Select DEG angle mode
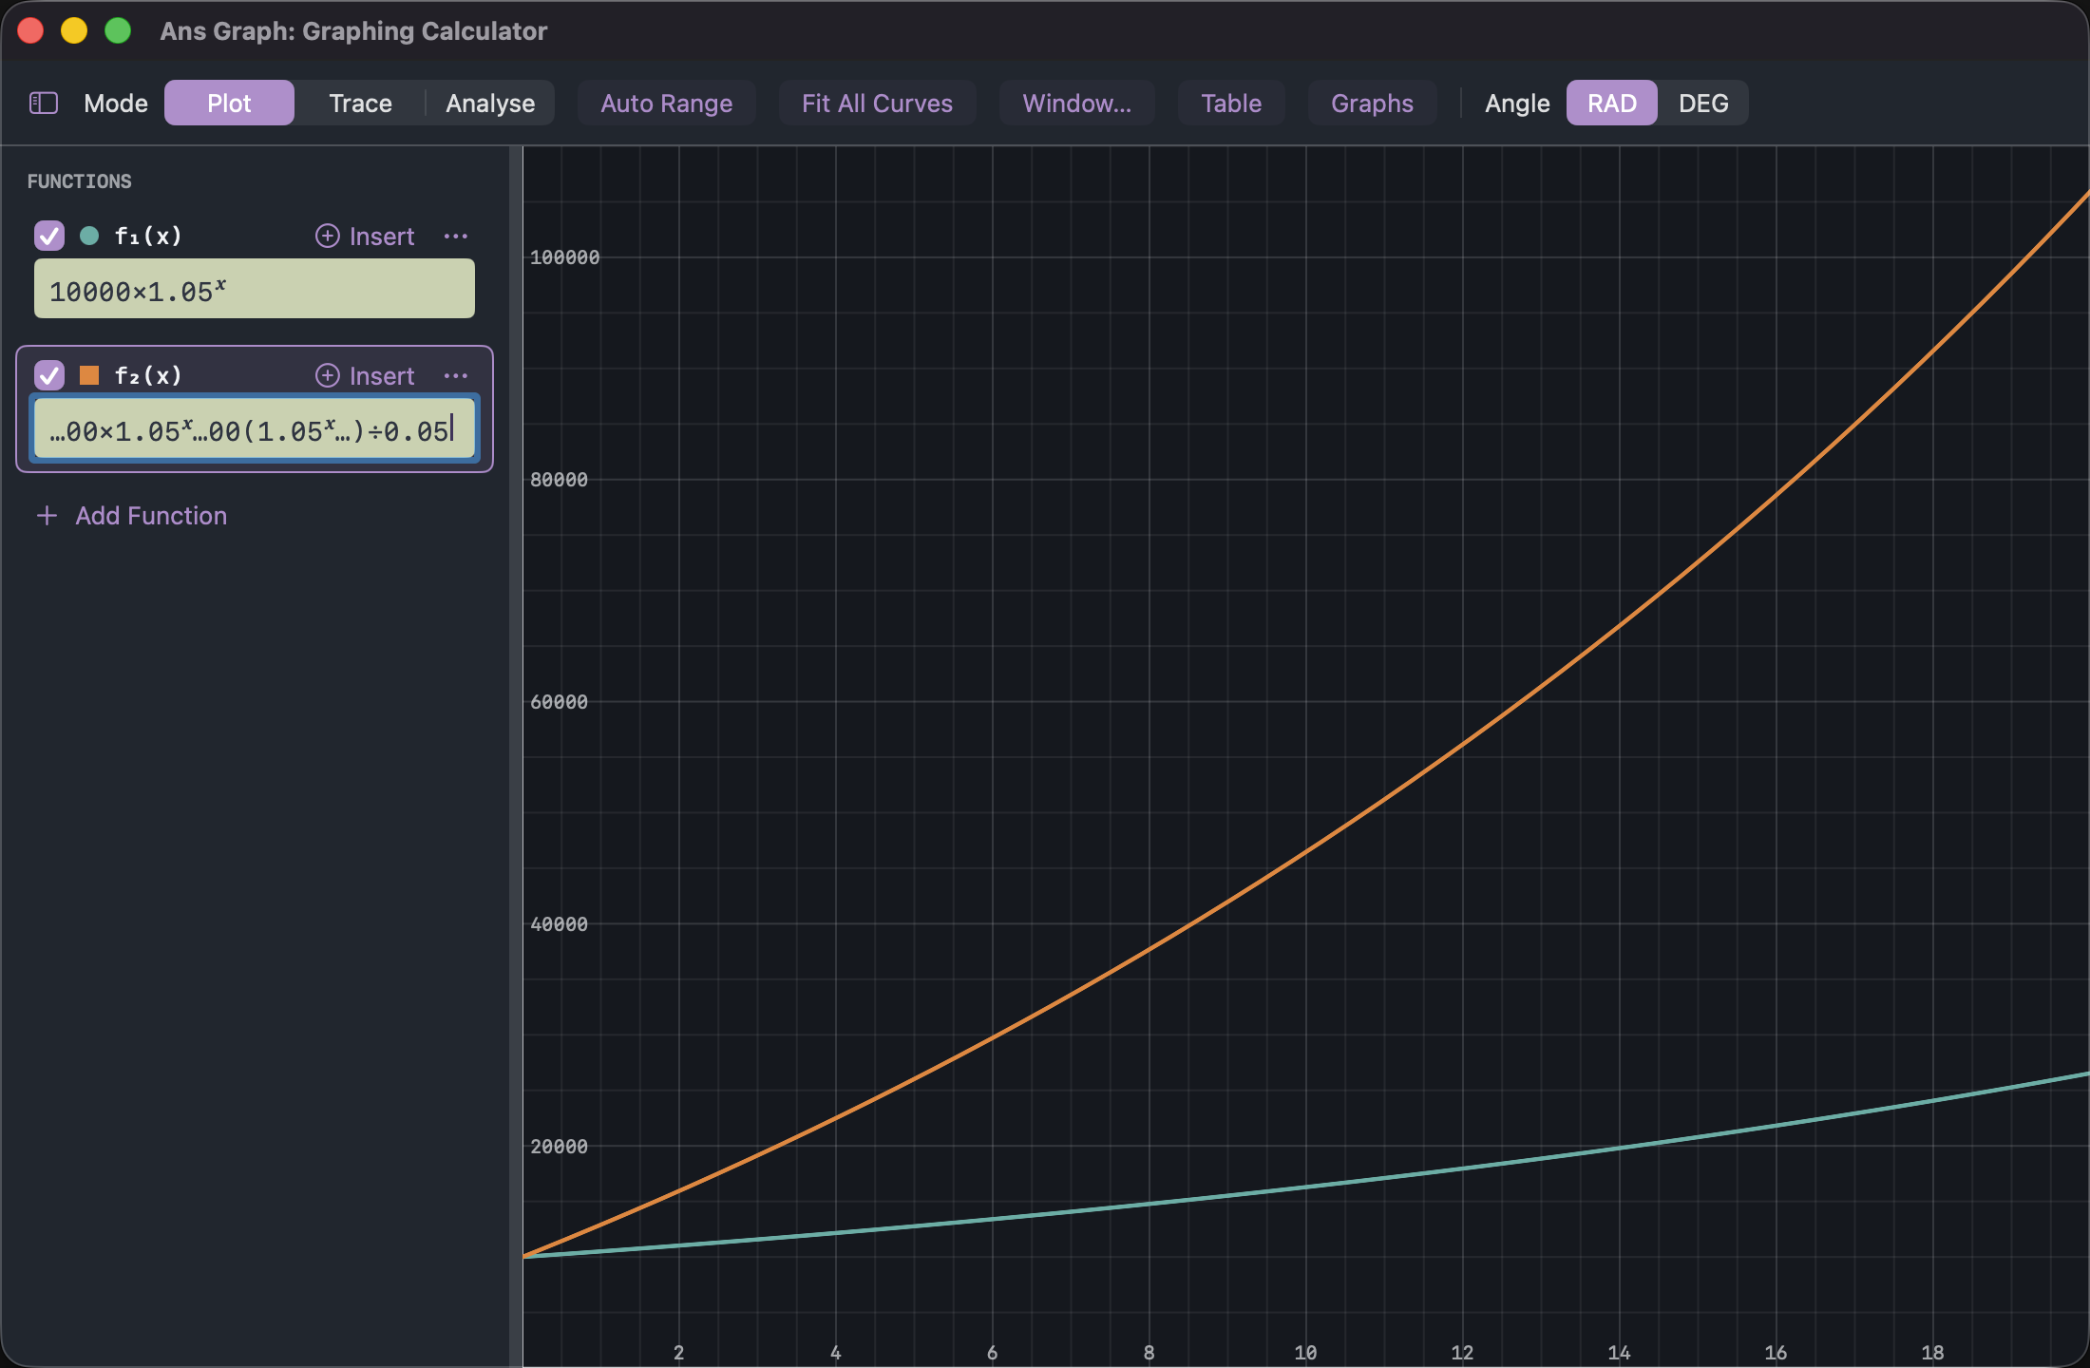 [x=1703, y=103]
